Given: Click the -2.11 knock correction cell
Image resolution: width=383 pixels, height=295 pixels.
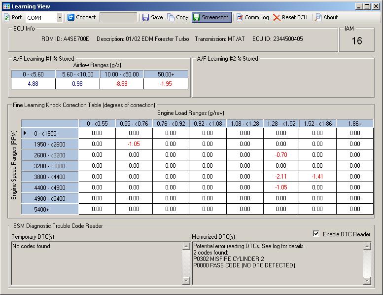Looking at the screenshot, I should [x=281, y=177].
